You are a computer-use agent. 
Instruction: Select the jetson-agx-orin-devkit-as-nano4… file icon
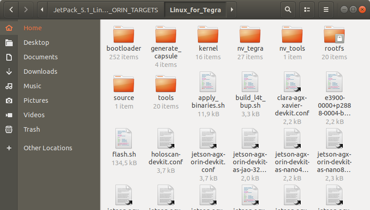[x=292, y=138]
